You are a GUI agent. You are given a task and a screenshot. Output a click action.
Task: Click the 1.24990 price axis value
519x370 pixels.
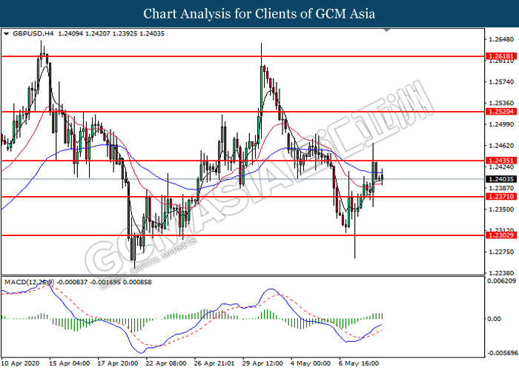501,124
